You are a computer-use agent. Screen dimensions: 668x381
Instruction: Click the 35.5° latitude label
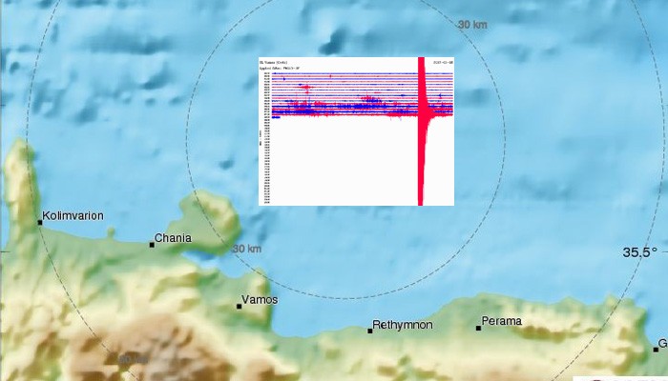640,252
